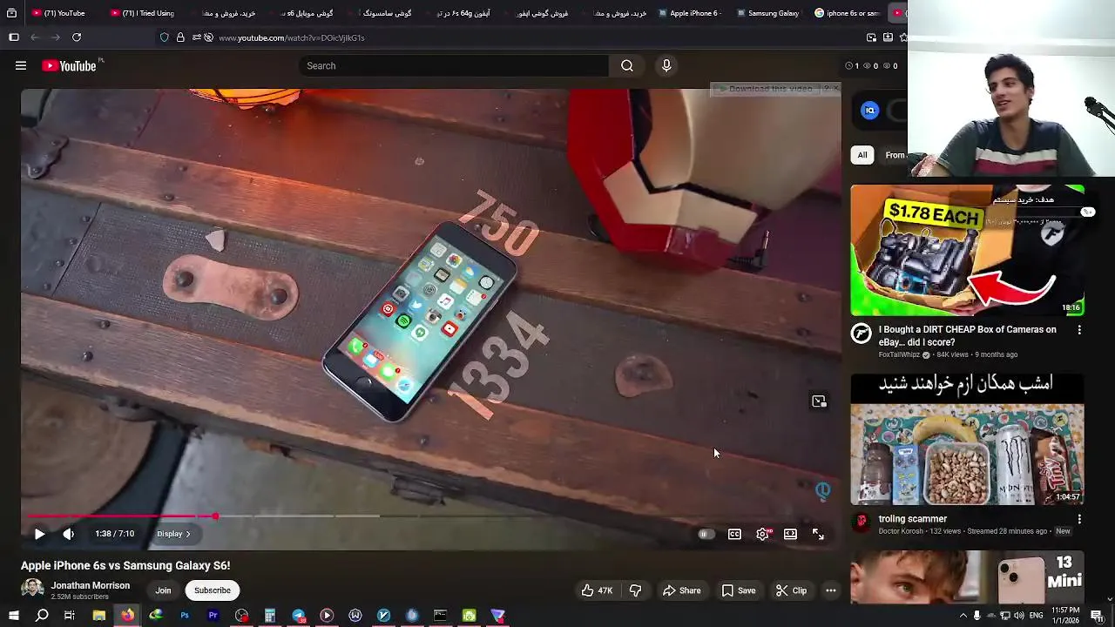Toggle the autoplay switch in player
The width and height of the screenshot is (1115, 627).
706,534
